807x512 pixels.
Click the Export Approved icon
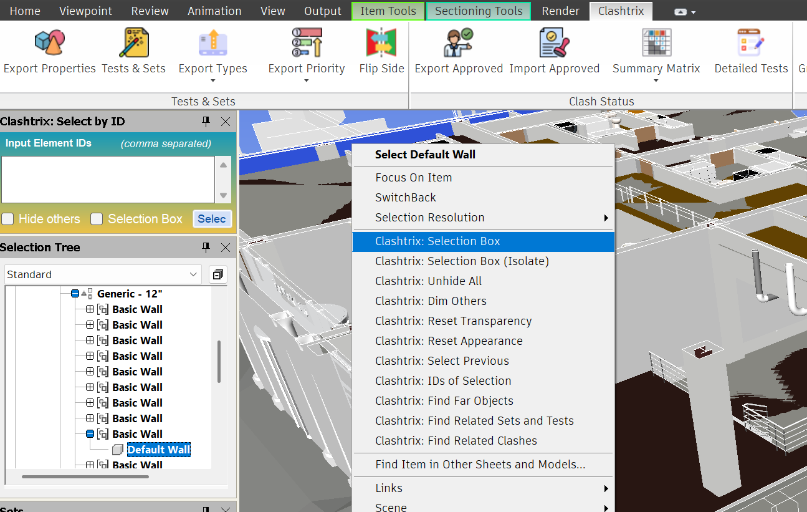pyautogui.click(x=459, y=43)
